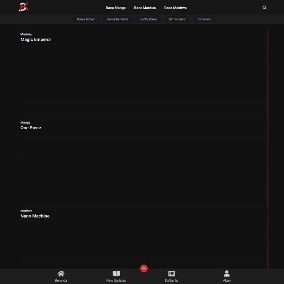Open the Nano Machine title
This screenshot has width=284, height=284.
tap(35, 216)
